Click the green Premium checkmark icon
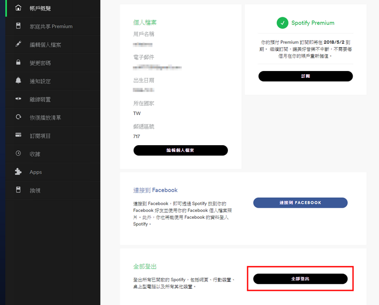The width and height of the screenshot is (379, 305). coord(283,23)
